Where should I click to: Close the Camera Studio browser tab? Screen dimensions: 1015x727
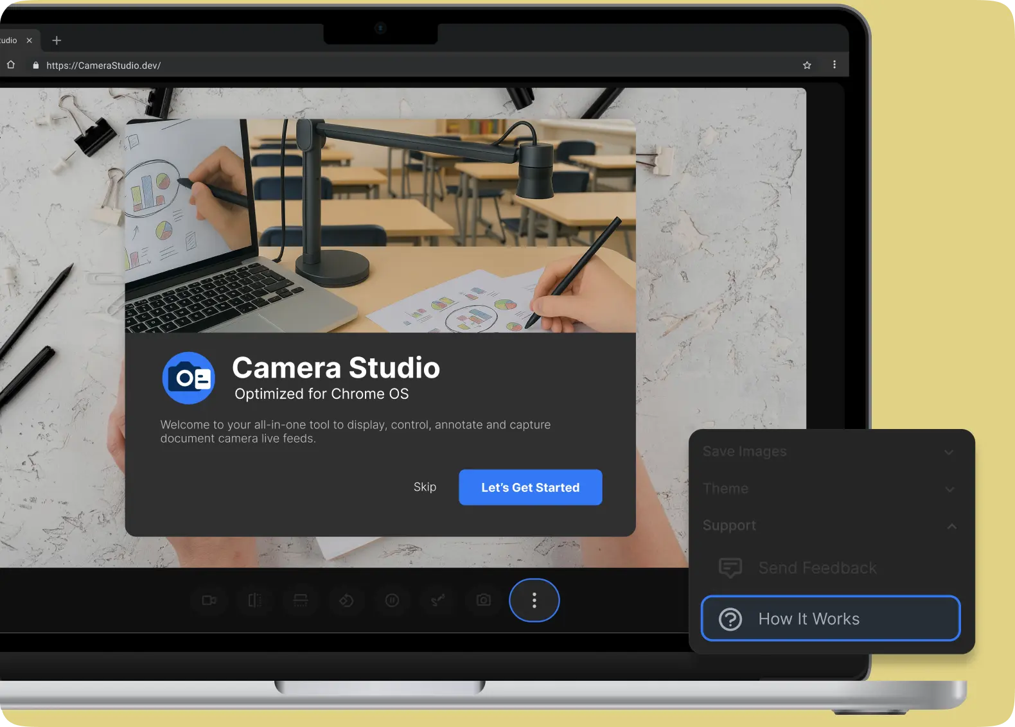29,40
